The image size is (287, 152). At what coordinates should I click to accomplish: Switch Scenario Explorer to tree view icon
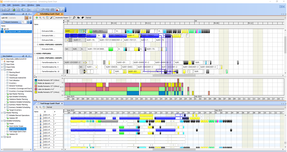(x=26, y=18)
